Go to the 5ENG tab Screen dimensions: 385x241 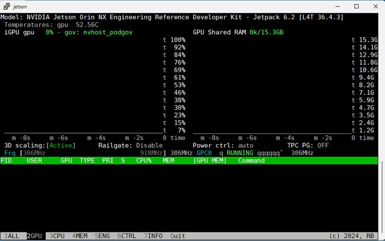[x=102, y=236]
